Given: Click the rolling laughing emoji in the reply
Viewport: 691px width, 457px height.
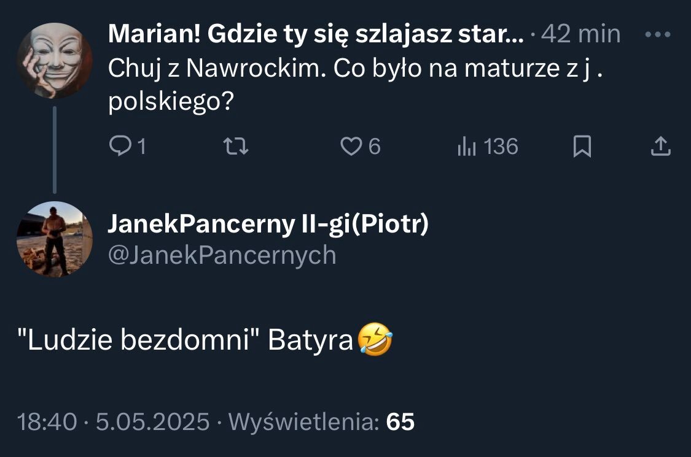Looking at the screenshot, I should click(375, 339).
